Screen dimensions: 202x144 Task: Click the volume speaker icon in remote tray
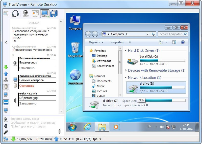point(162,127)
